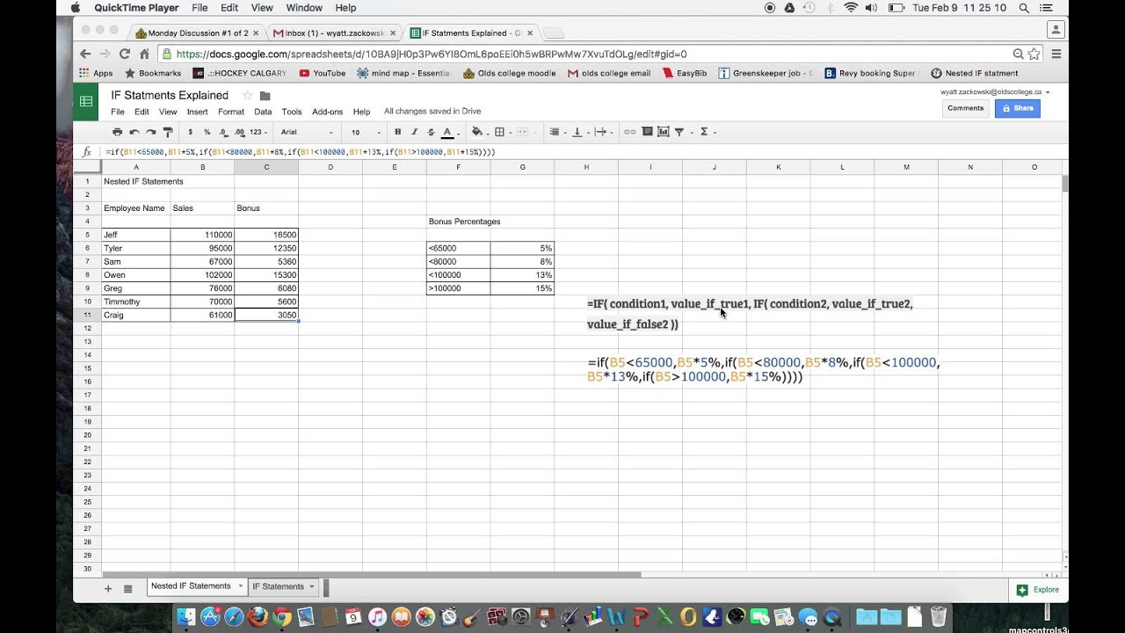Toggle italic formatting
Screen dimensions: 1125x633
(x=414, y=132)
